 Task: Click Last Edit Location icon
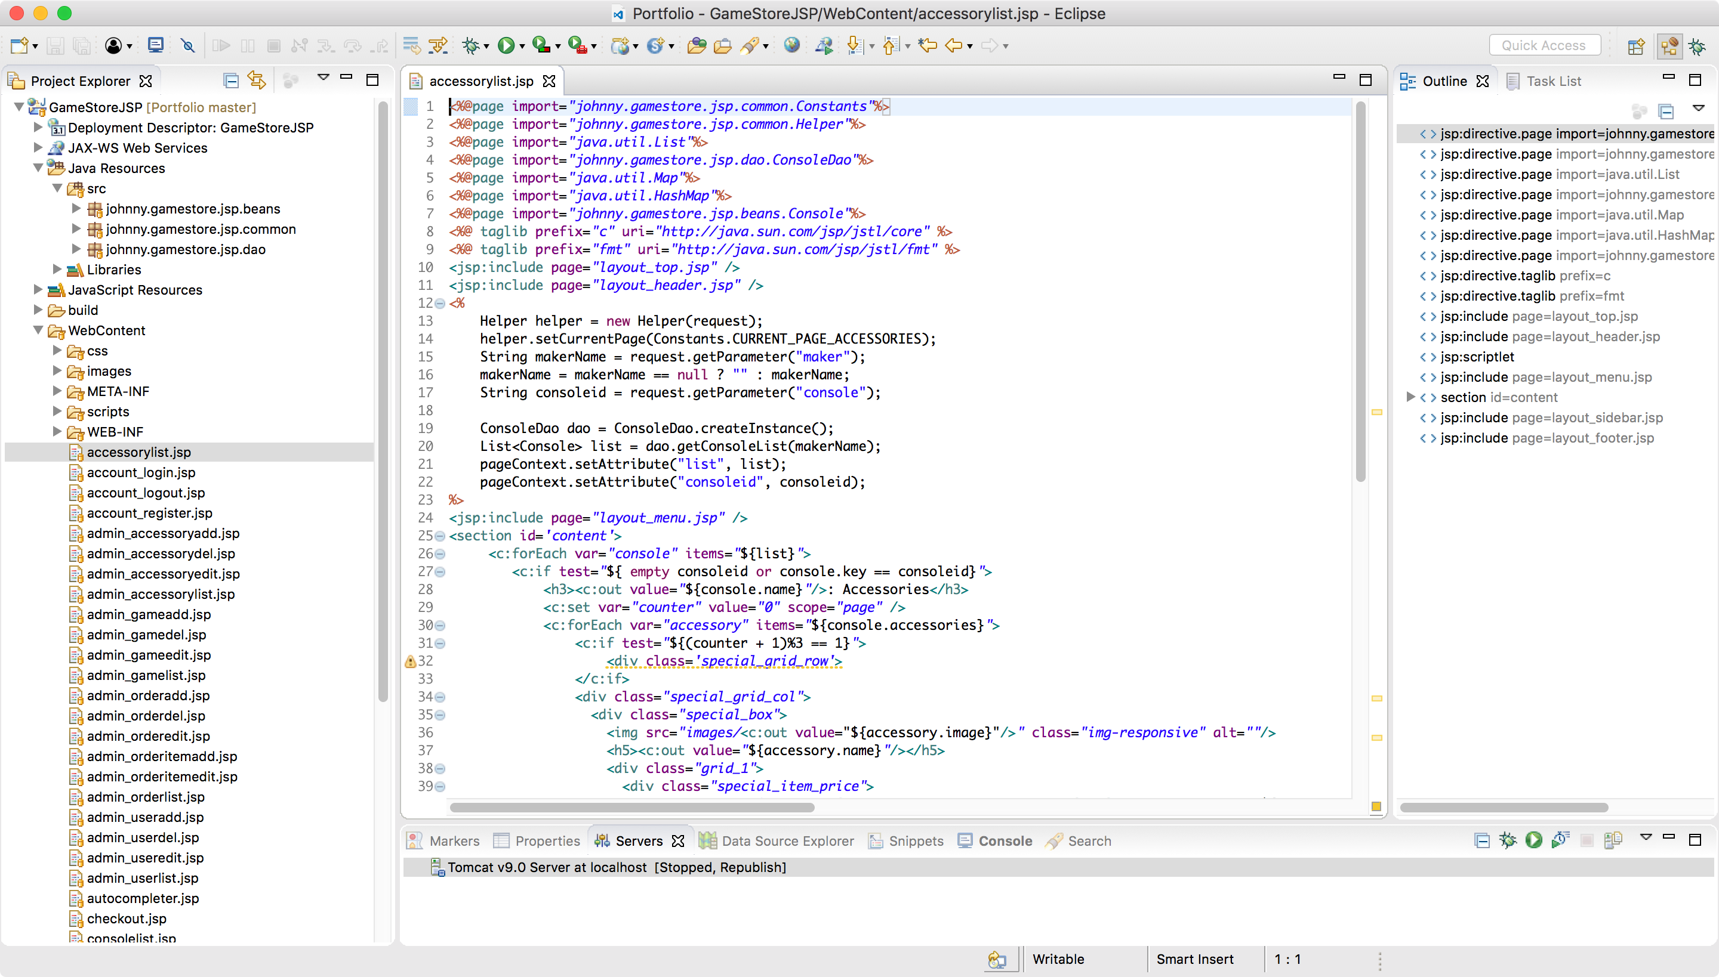click(928, 45)
